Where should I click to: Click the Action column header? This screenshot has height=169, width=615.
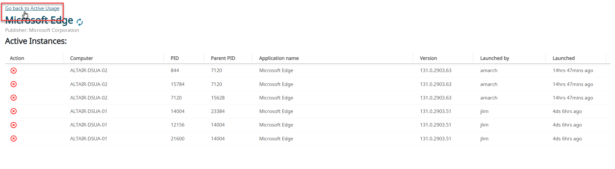17,58
